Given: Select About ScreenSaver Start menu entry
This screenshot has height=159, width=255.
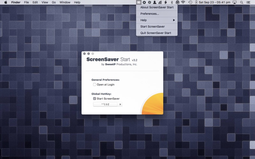Looking at the screenshot, I should click(x=157, y=7).
